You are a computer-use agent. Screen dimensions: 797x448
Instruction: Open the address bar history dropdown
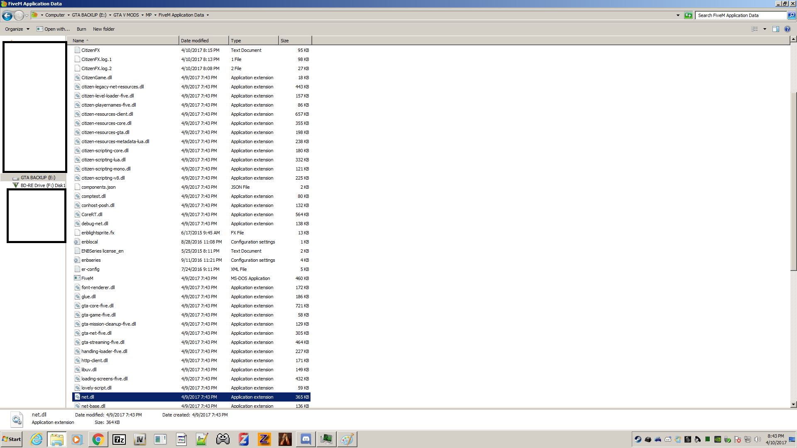click(678, 15)
